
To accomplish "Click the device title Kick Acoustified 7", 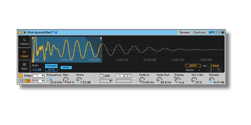I will tap(41, 32).
